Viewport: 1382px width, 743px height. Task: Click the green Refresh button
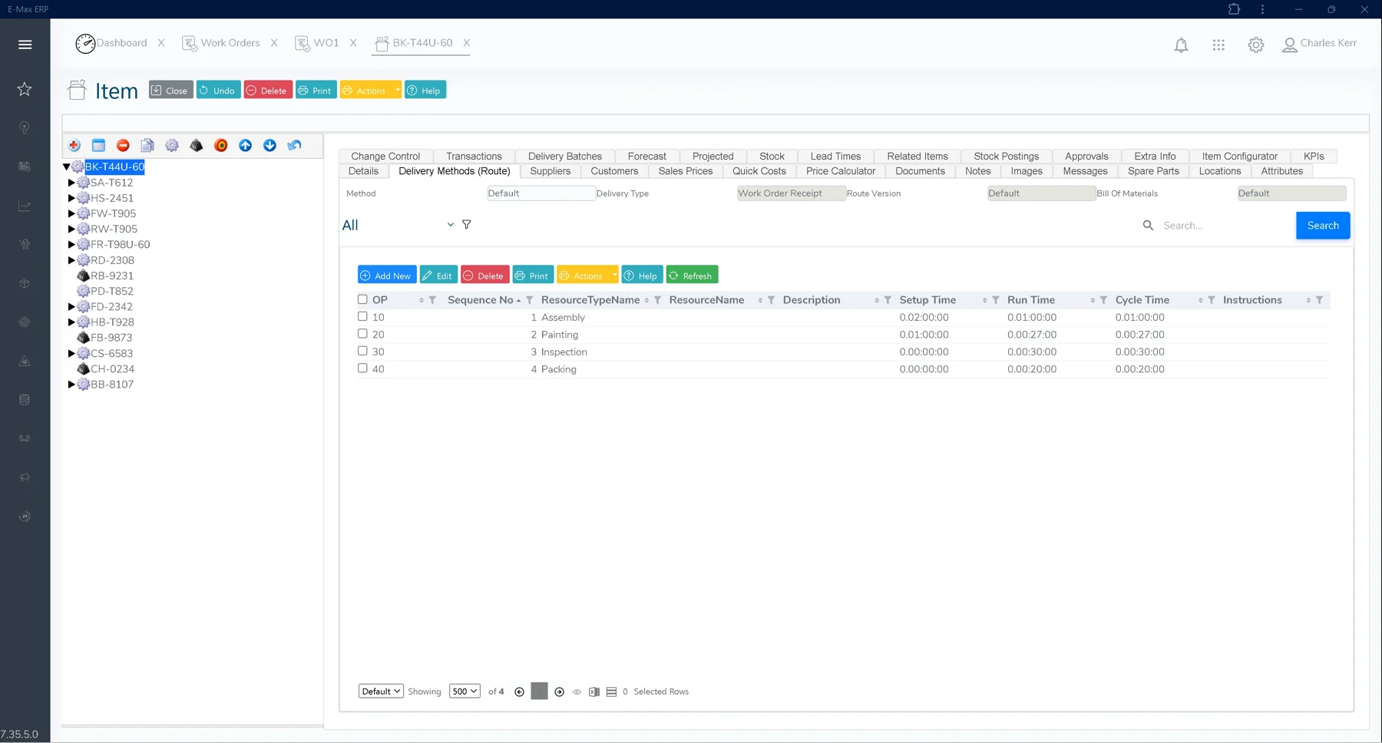point(692,275)
